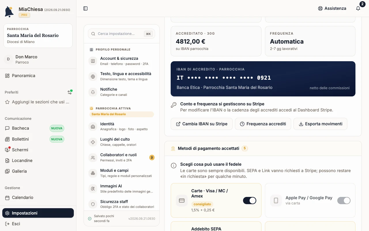
Task: Click the Panoramica grid icon
Action: coord(7,76)
